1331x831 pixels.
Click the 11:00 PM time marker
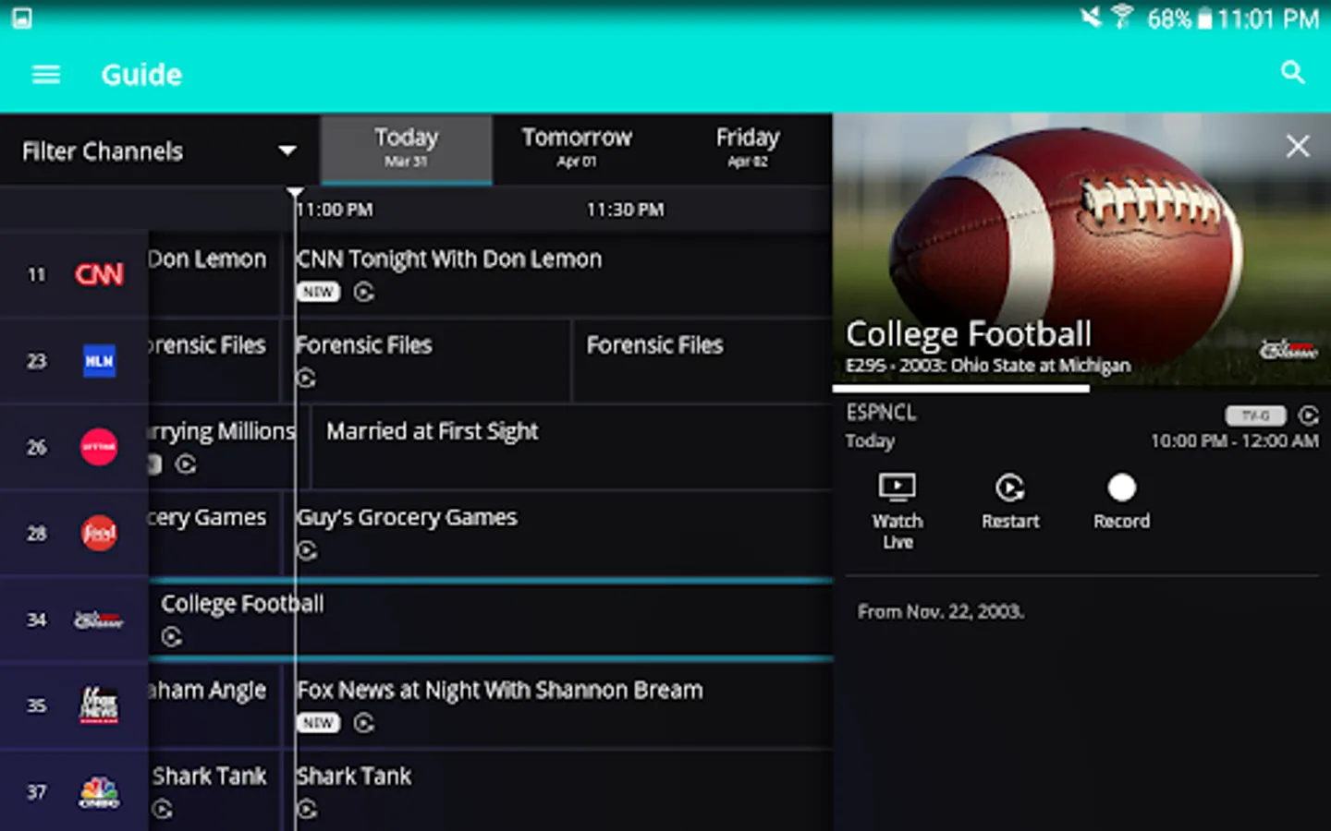click(335, 210)
